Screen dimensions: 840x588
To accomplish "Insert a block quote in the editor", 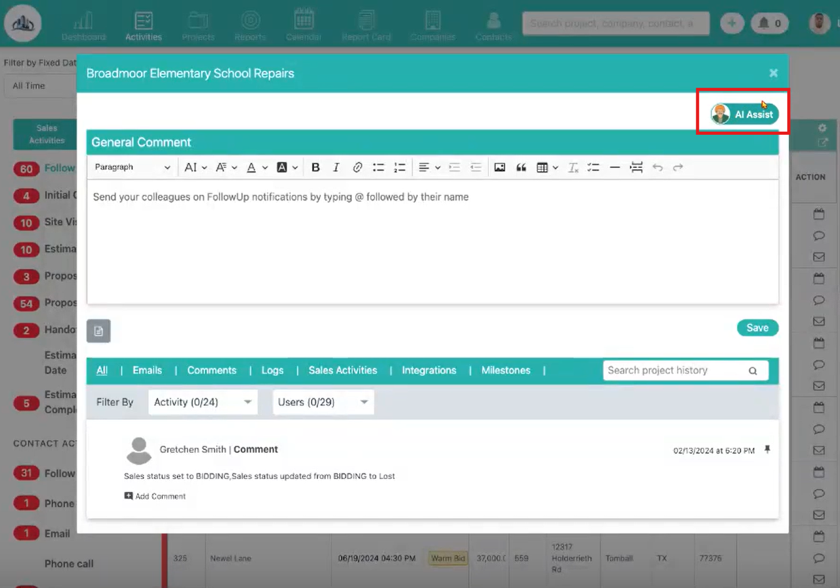I will point(522,167).
